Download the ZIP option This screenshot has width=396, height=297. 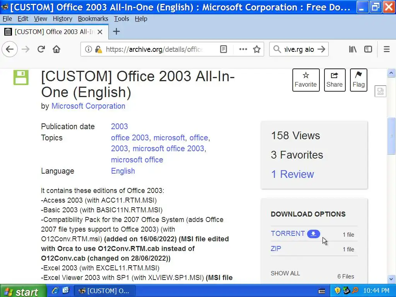[276, 249]
